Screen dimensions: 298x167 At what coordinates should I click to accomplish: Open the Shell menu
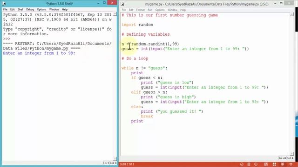[x=20, y=9]
